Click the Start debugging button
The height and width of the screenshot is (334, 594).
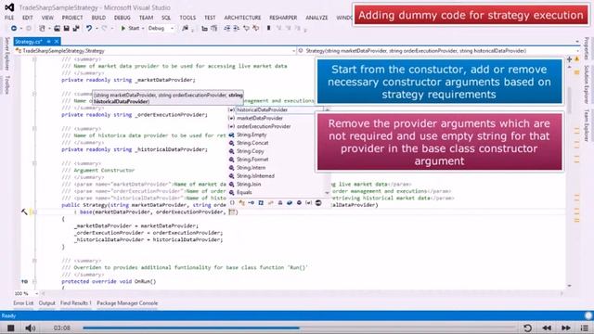130,29
